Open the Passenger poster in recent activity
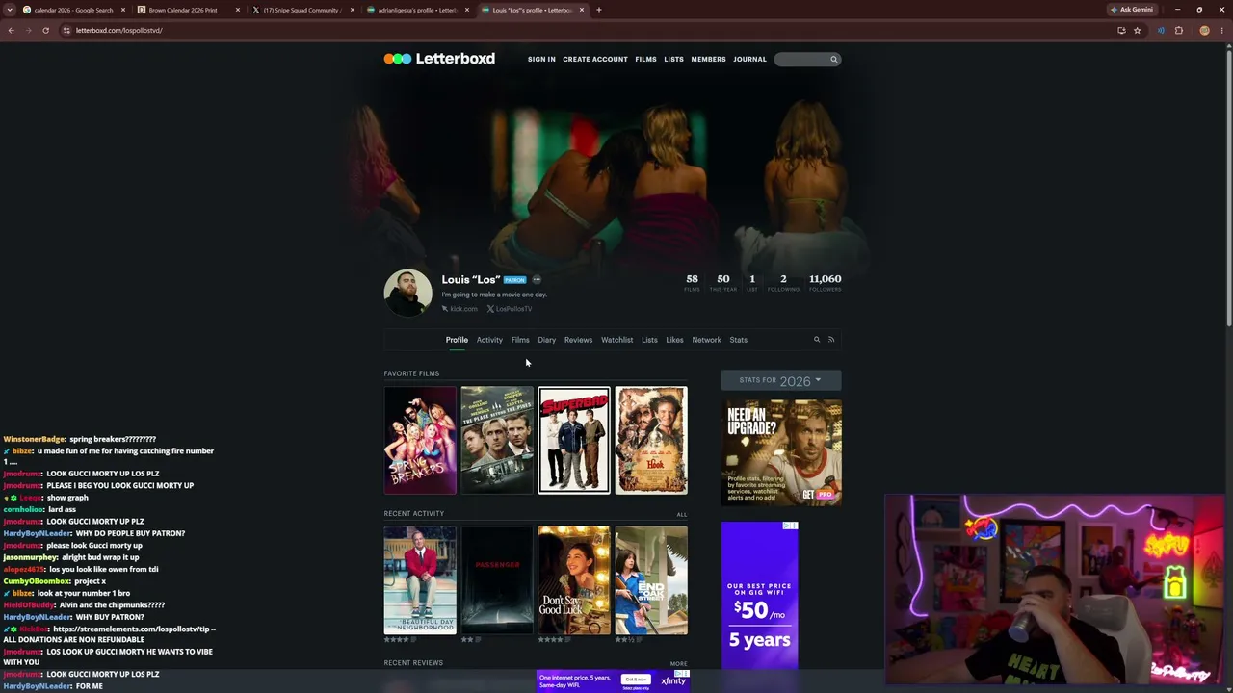Screen dimensions: 1233x693 [497, 579]
